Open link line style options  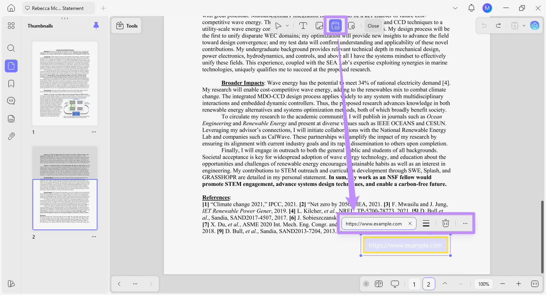426,223
